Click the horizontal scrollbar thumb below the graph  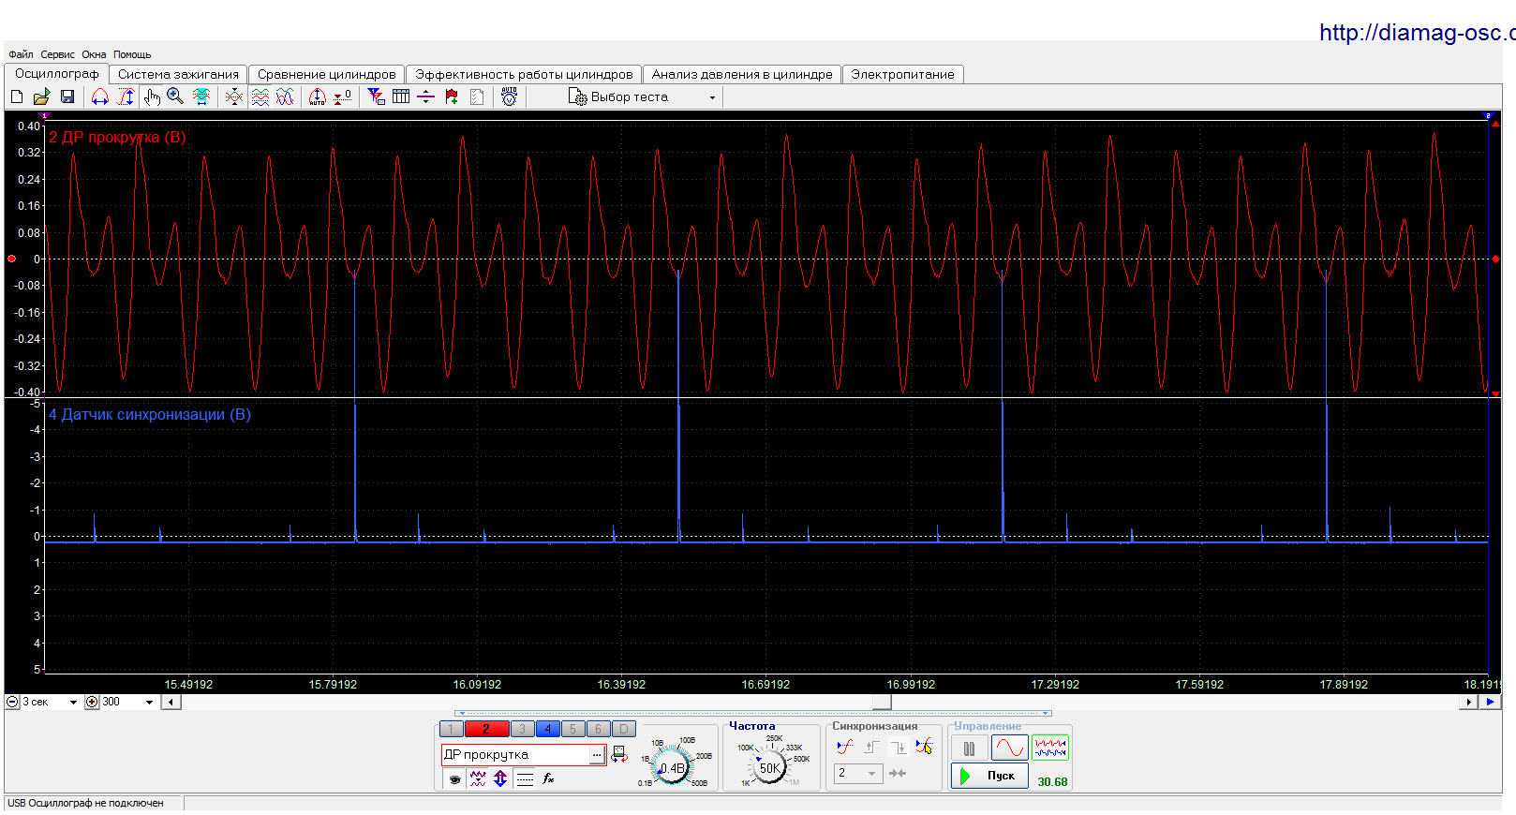(x=882, y=702)
